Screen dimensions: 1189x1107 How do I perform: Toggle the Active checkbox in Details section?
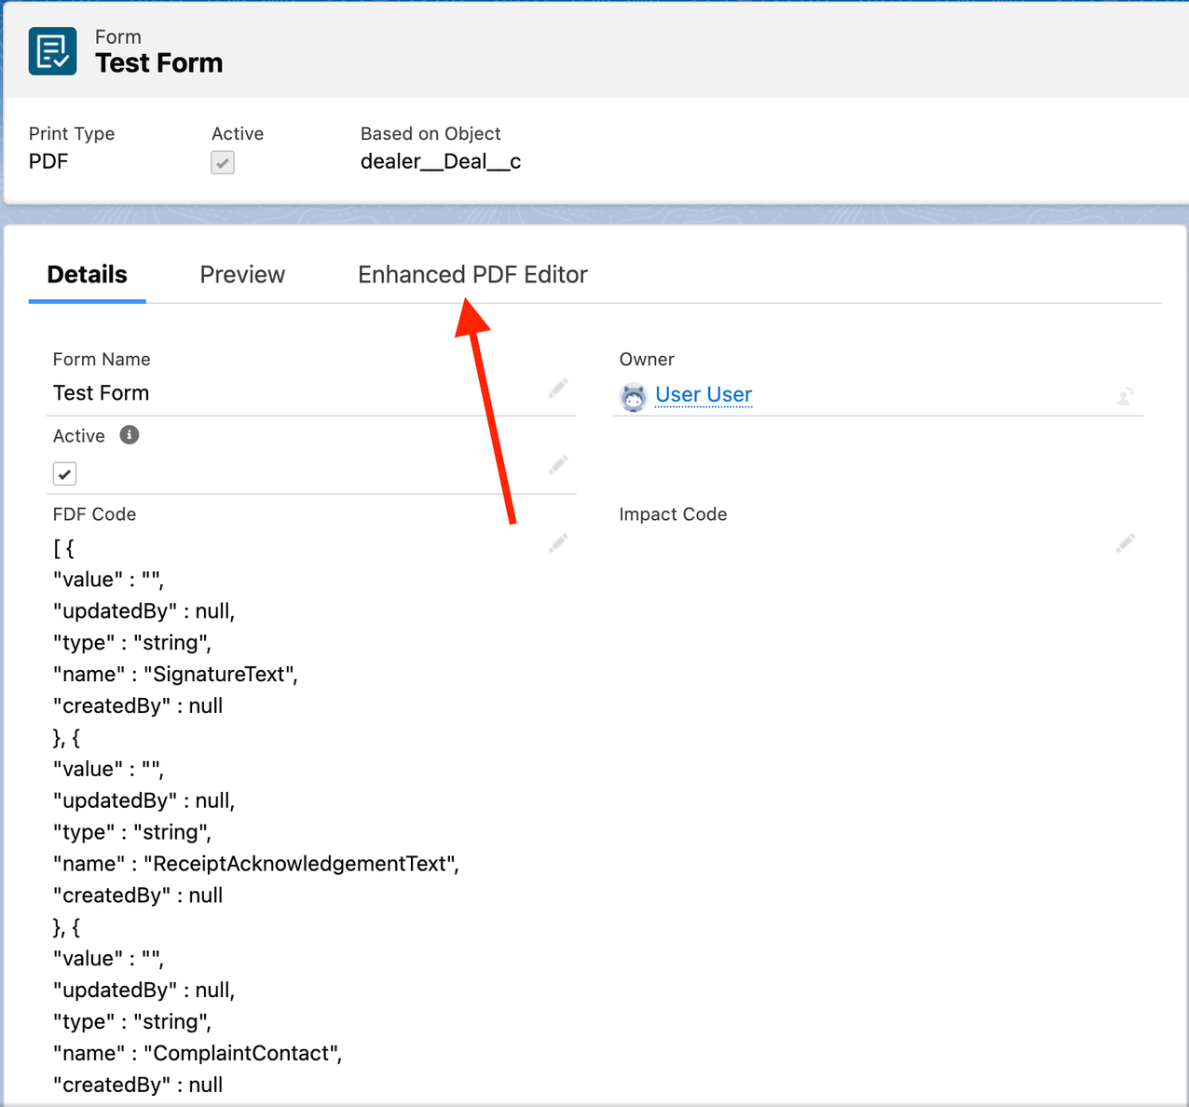click(x=64, y=474)
